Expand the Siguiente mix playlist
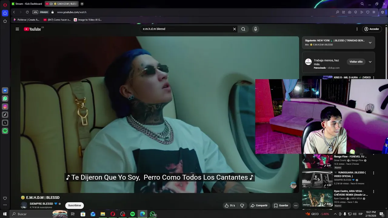The height and width of the screenshot is (218, 388). pos(370,43)
